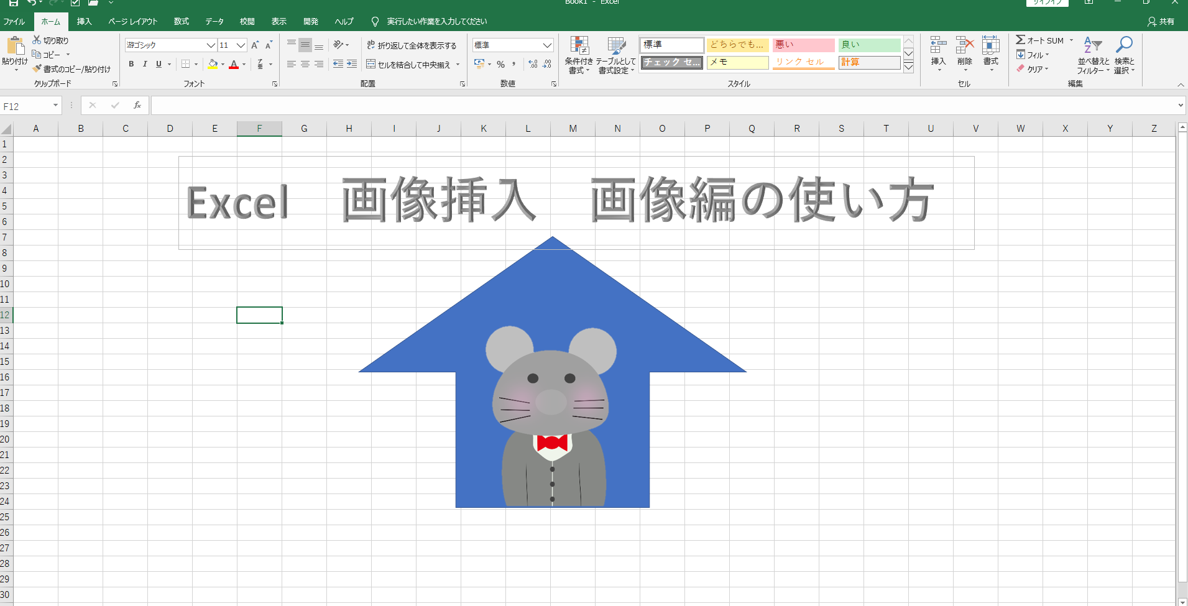Click the Increase Indent icon
1188x606 pixels.
[x=352, y=64]
